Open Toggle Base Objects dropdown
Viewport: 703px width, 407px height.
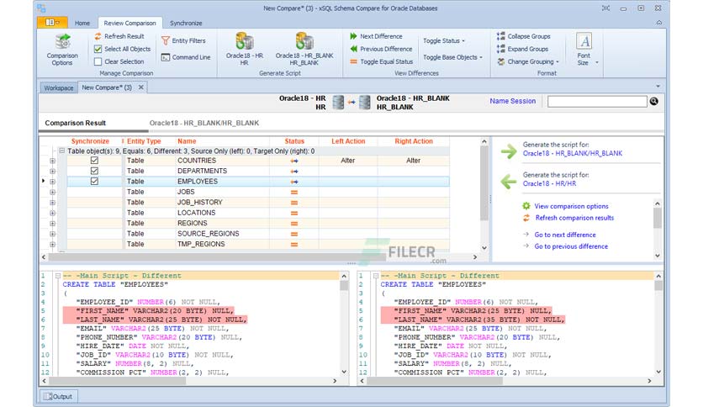point(452,57)
